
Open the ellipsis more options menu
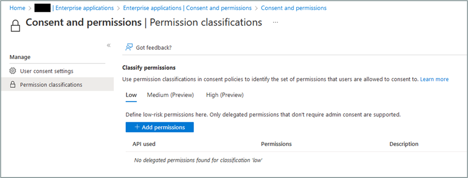(276, 22)
